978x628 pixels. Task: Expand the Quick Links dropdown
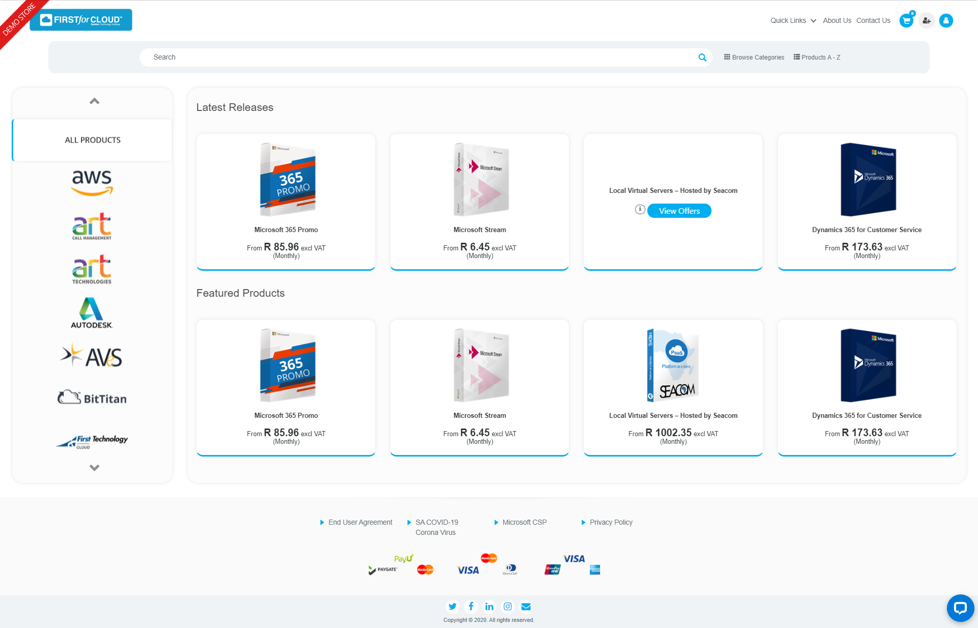tap(793, 21)
